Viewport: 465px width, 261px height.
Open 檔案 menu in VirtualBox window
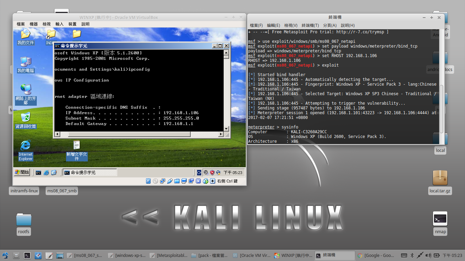(x=21, y=24)
